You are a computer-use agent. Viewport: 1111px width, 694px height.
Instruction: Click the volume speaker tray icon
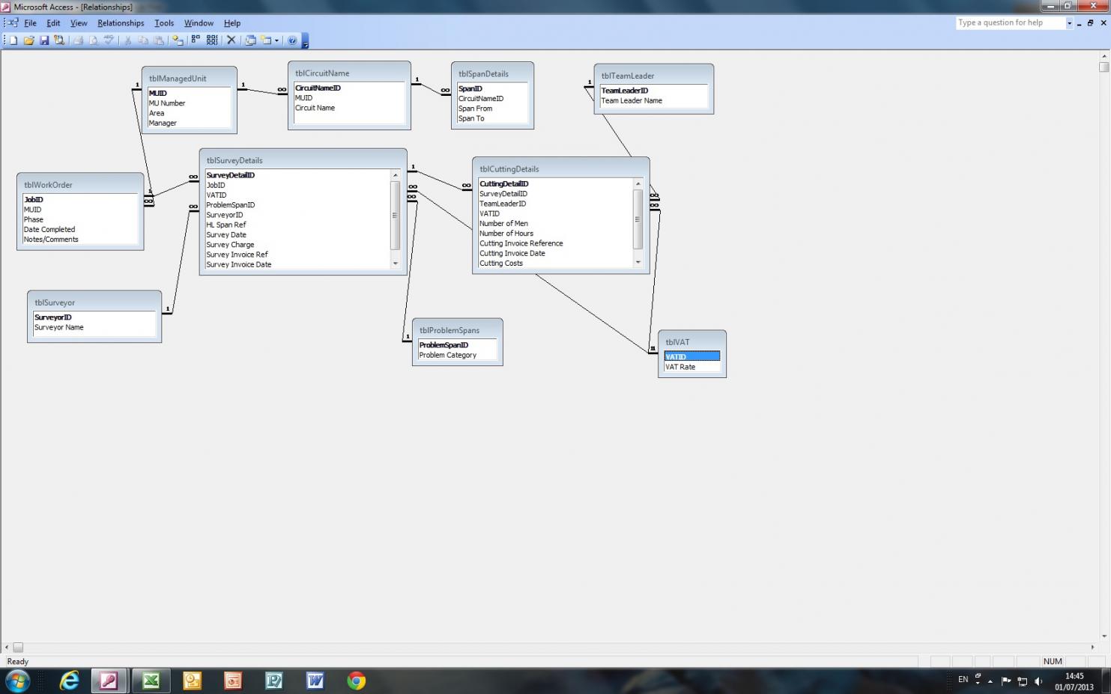[1038, 681]
